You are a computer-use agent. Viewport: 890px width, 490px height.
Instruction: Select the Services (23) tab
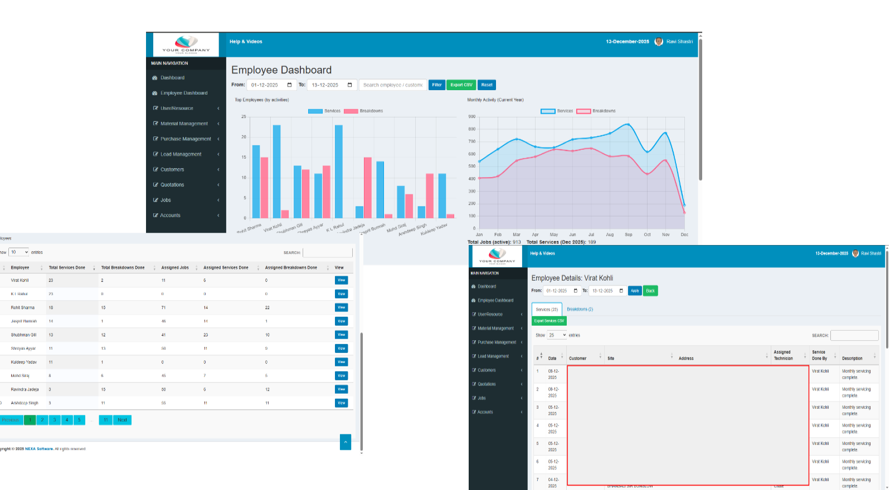pyautogui.click(x=547, y=309)
